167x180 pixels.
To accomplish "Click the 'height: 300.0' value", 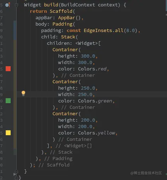I will [x=88, y=56].
